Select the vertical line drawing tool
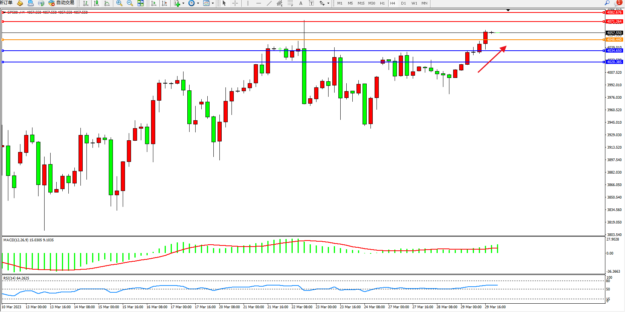625x312 pixels. [x=248, y=3]
